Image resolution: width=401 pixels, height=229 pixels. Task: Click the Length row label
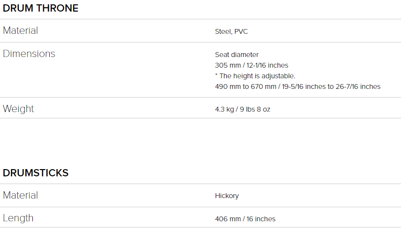coord(18,218)
